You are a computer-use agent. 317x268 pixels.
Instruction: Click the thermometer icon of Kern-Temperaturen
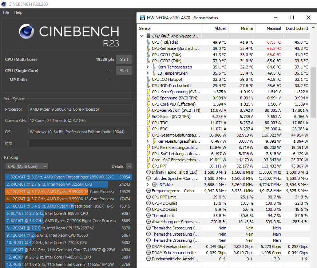[x=154, y=67]
